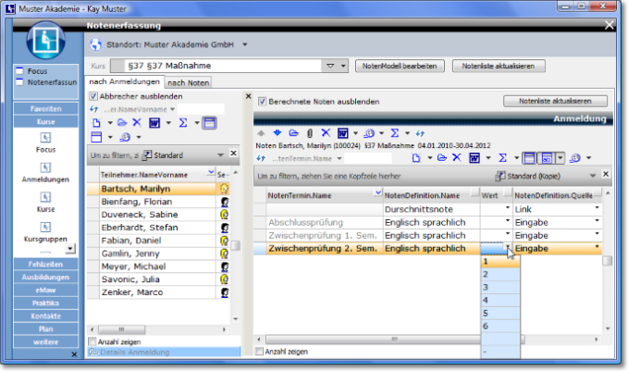Click blue X delete icon in Anmeldung toolbar

pos(326,132)
